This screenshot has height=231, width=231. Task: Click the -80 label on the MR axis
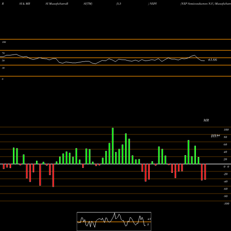click(x=225, y=196)
